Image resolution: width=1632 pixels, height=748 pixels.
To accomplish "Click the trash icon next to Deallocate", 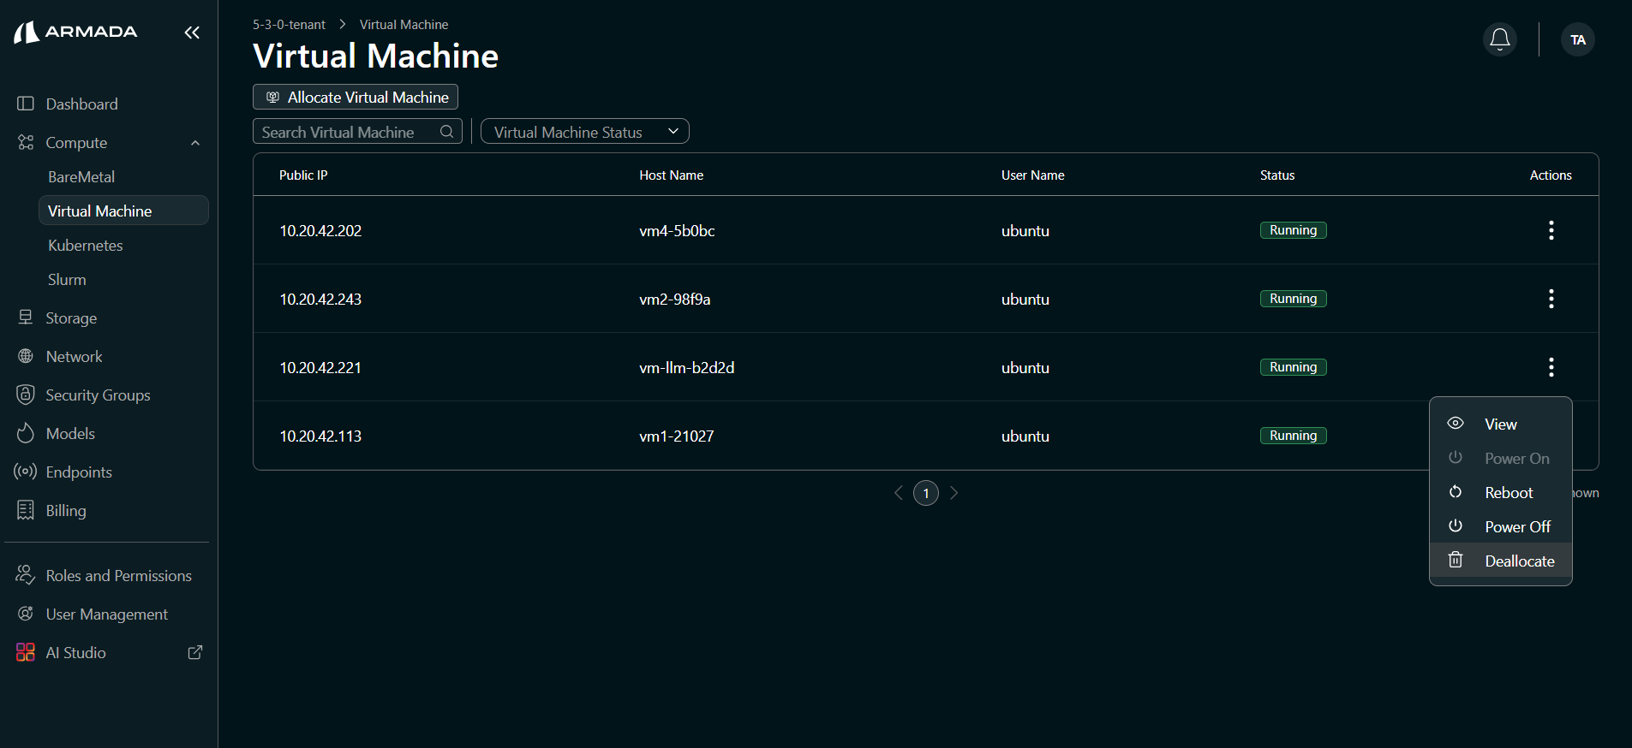I will pos(1456,561).
